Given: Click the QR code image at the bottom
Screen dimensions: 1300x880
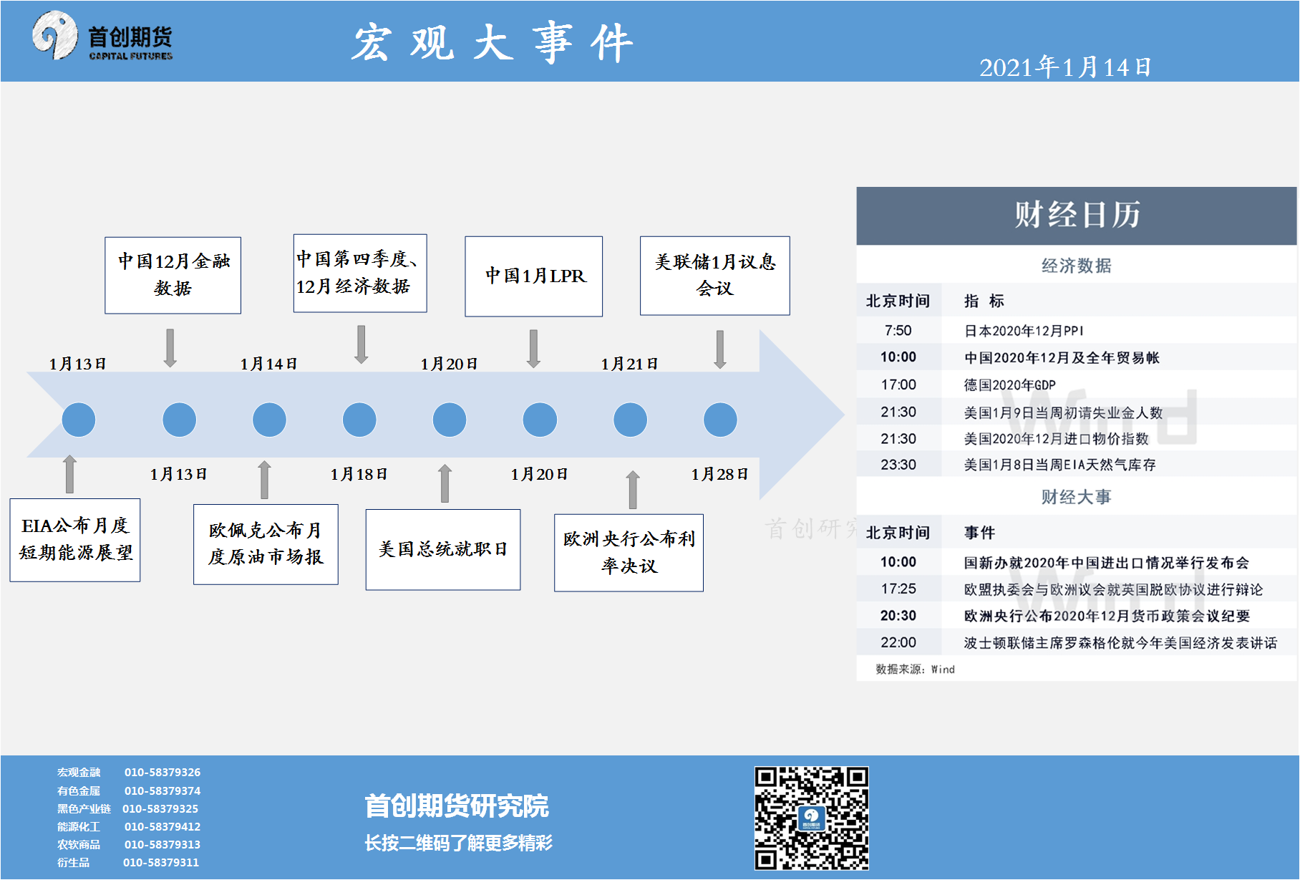Looking at the screenshot, I should point(811,818).
